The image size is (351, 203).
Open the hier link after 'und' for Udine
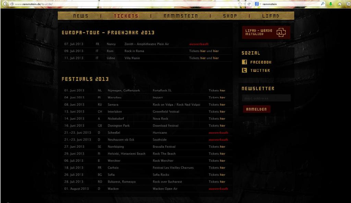(x=216, y=58)
